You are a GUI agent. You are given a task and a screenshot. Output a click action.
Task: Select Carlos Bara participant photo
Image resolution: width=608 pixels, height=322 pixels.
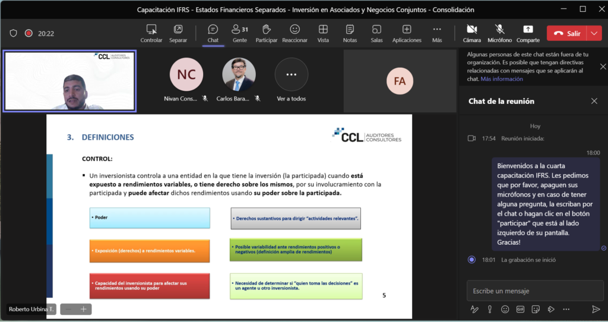click(239, 74)
